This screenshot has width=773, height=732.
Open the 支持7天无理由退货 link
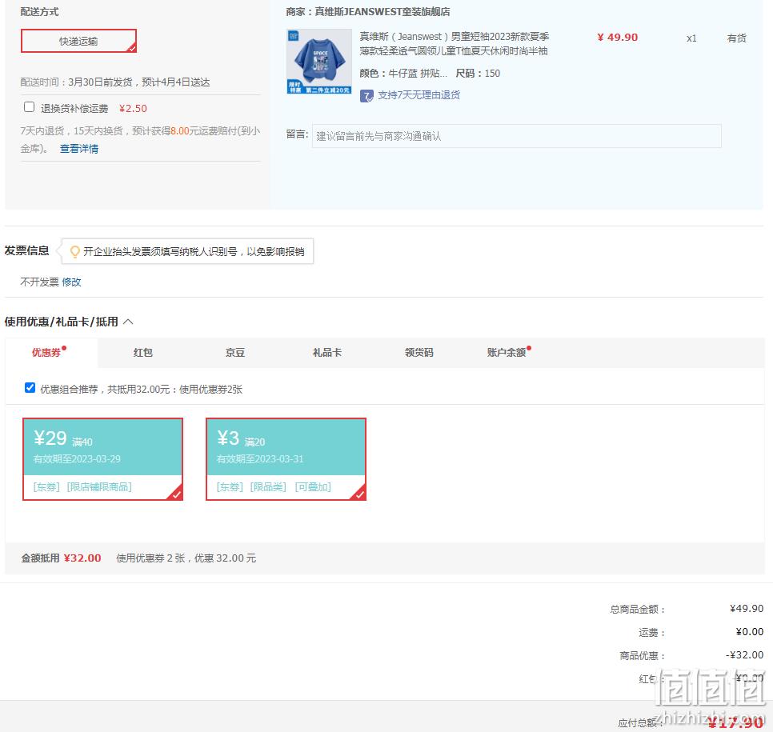[x=419, y=94]
